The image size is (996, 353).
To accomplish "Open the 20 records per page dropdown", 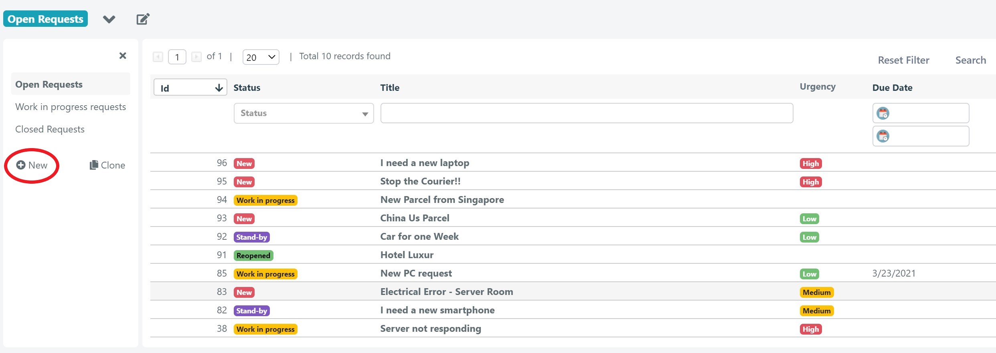I will click(x=261, y=57).
